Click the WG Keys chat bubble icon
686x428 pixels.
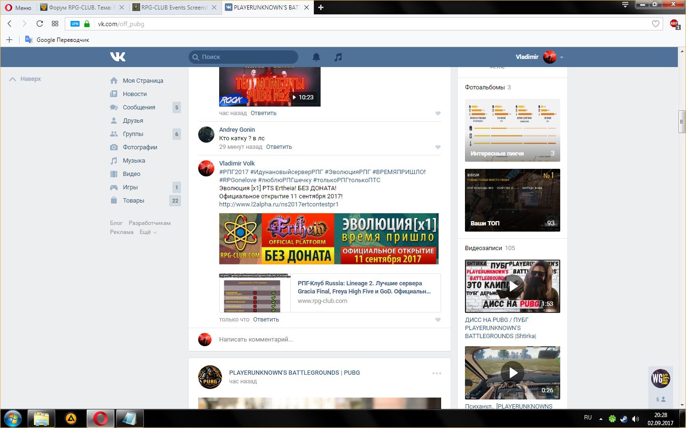[x=661, y=379]
